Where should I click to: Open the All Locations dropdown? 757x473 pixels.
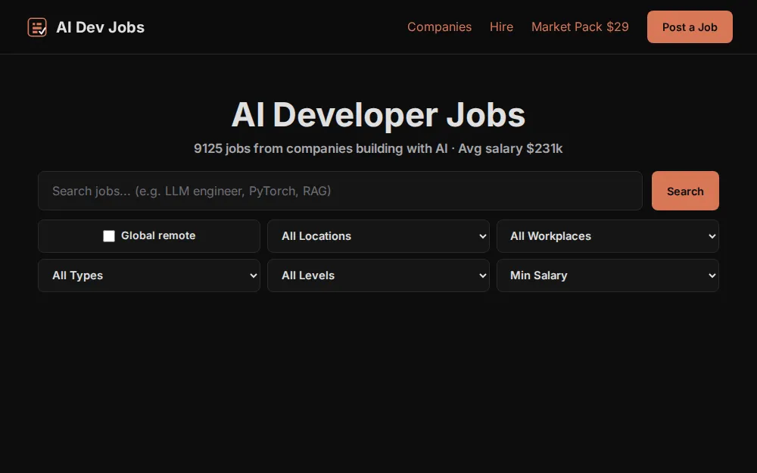pyautogui.click(x=378, y=236)
